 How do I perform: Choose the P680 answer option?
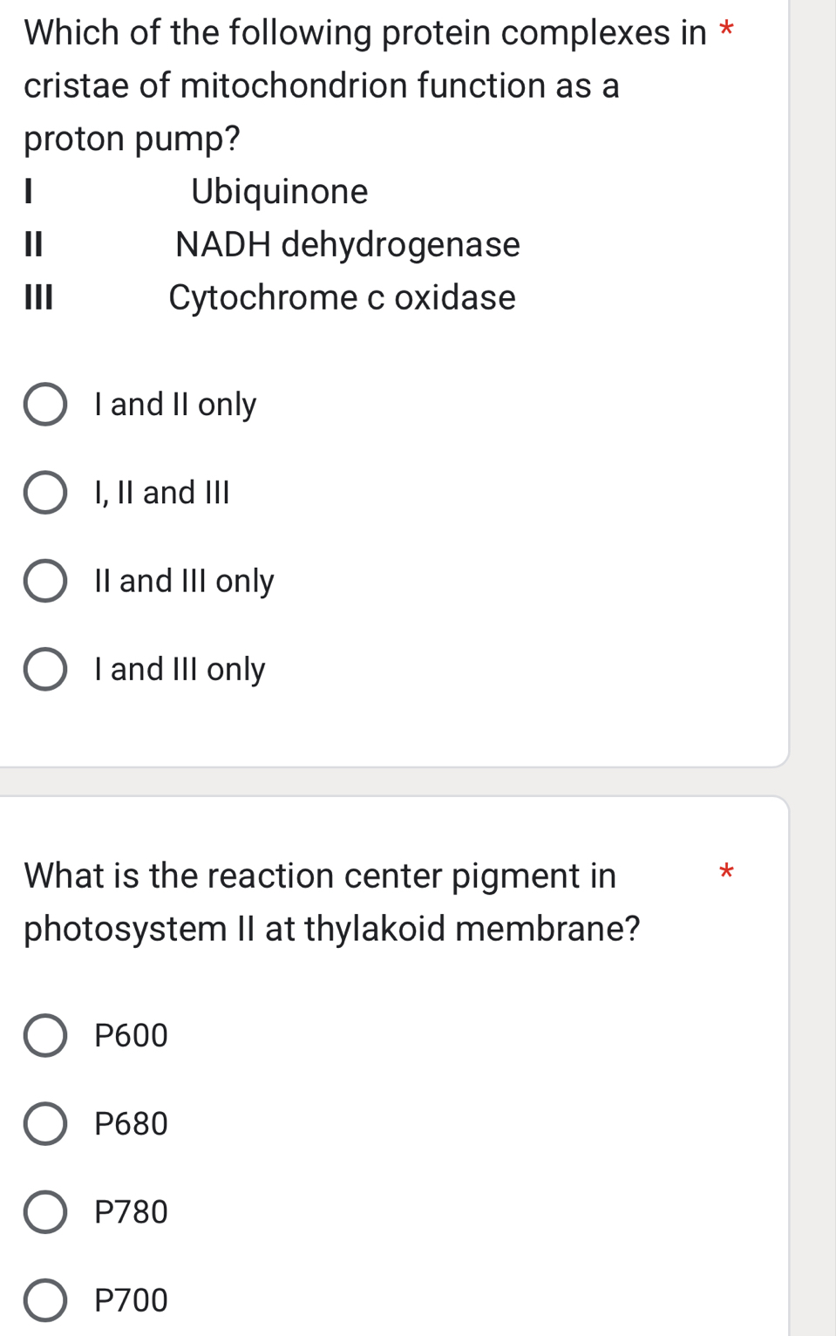[46, 1123]
